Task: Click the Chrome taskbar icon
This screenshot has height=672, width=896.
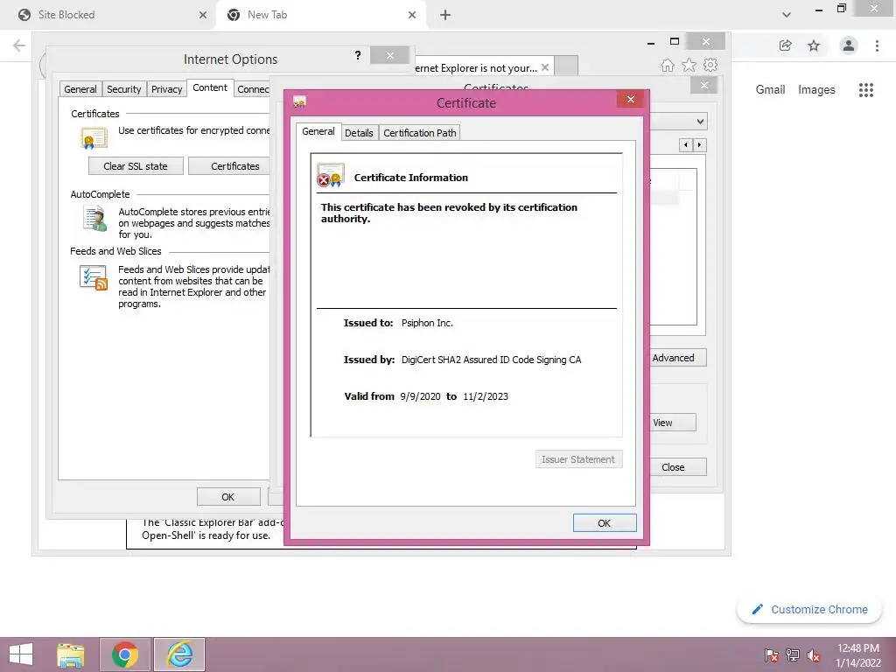Action: [x=125, y=654]
